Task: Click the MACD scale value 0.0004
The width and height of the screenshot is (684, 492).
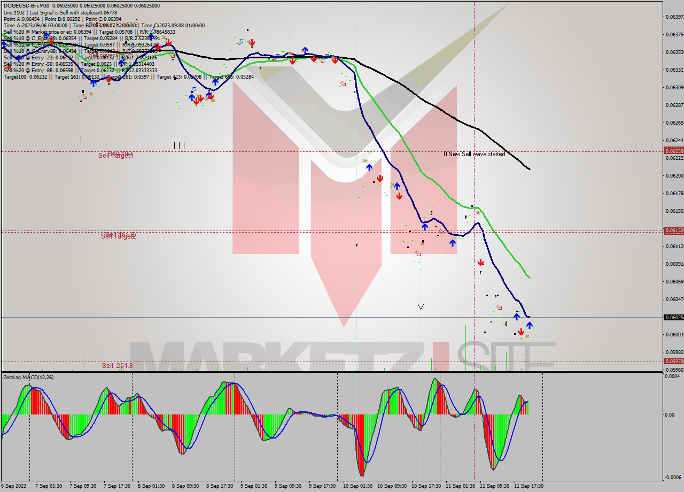Action: pos(672,376)
